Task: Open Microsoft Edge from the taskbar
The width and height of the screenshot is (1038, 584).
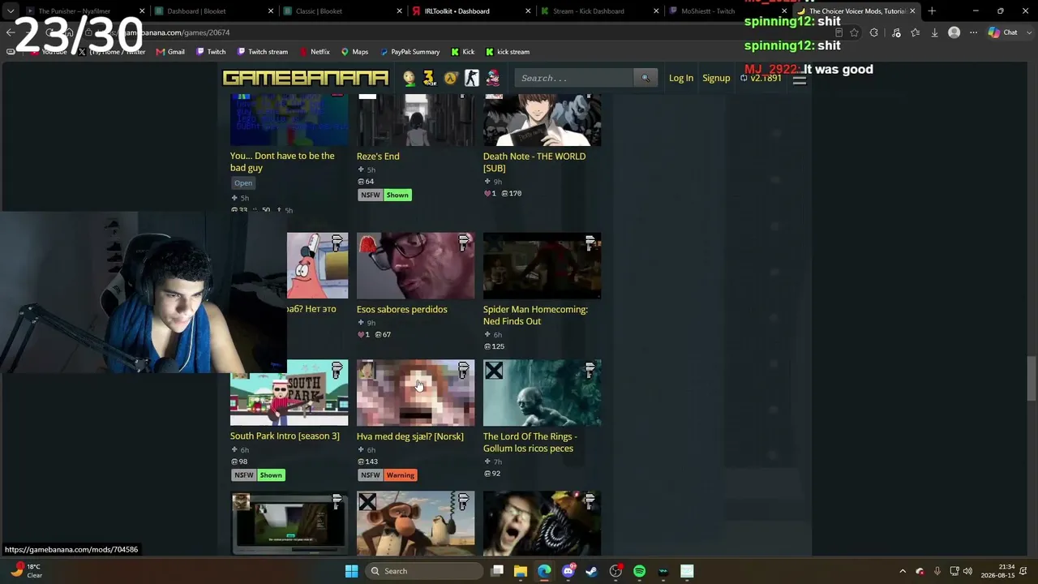Action: point(544,571)
